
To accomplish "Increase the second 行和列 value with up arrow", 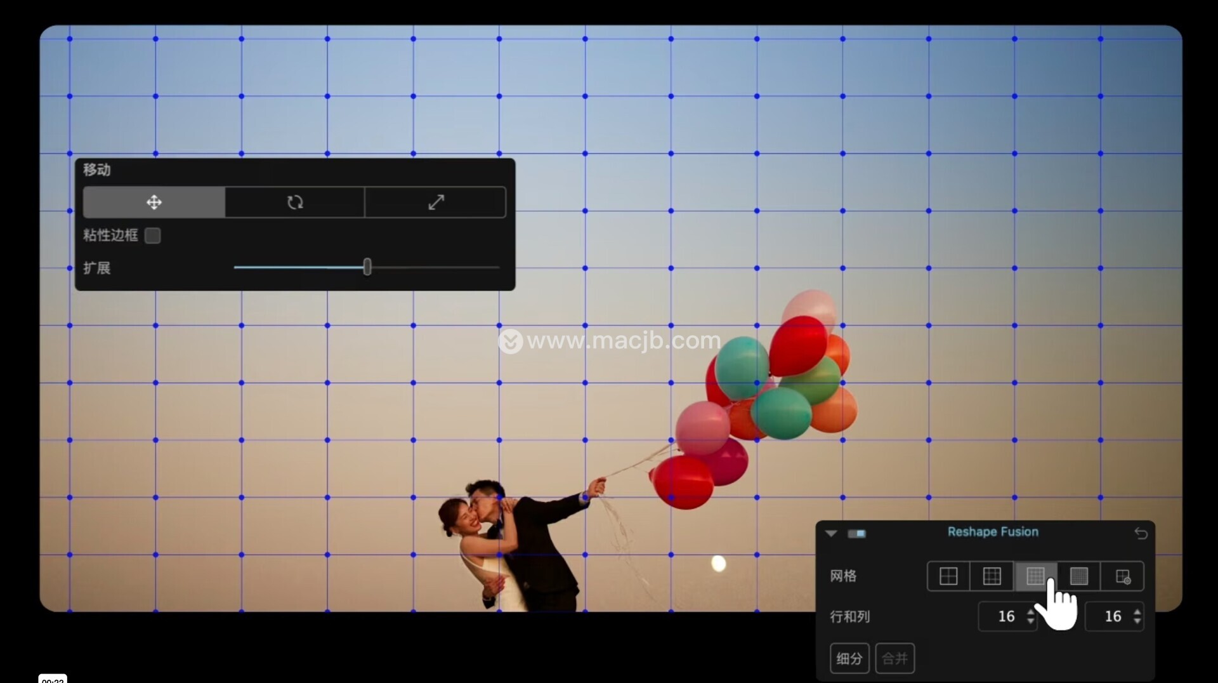I will pos(1137,611).
